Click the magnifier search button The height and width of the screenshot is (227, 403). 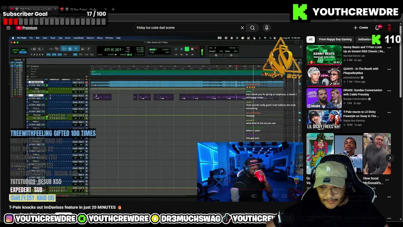click(253, 28)
